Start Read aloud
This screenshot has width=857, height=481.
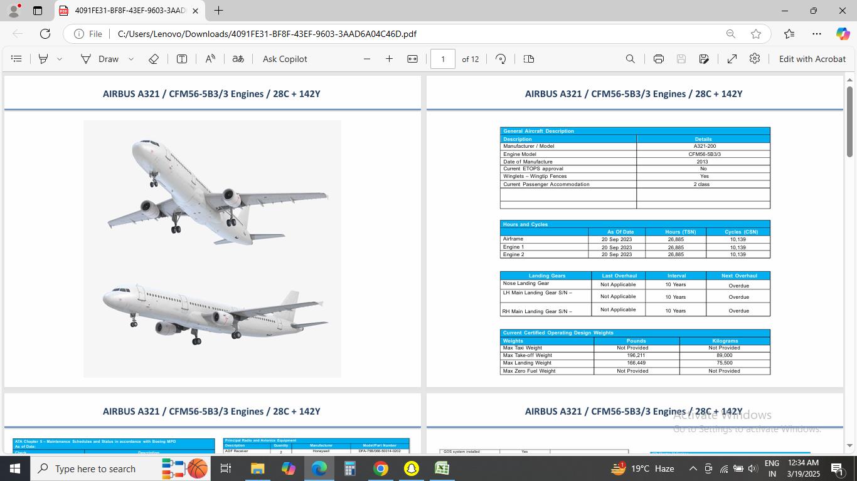(x=210, y=59)
